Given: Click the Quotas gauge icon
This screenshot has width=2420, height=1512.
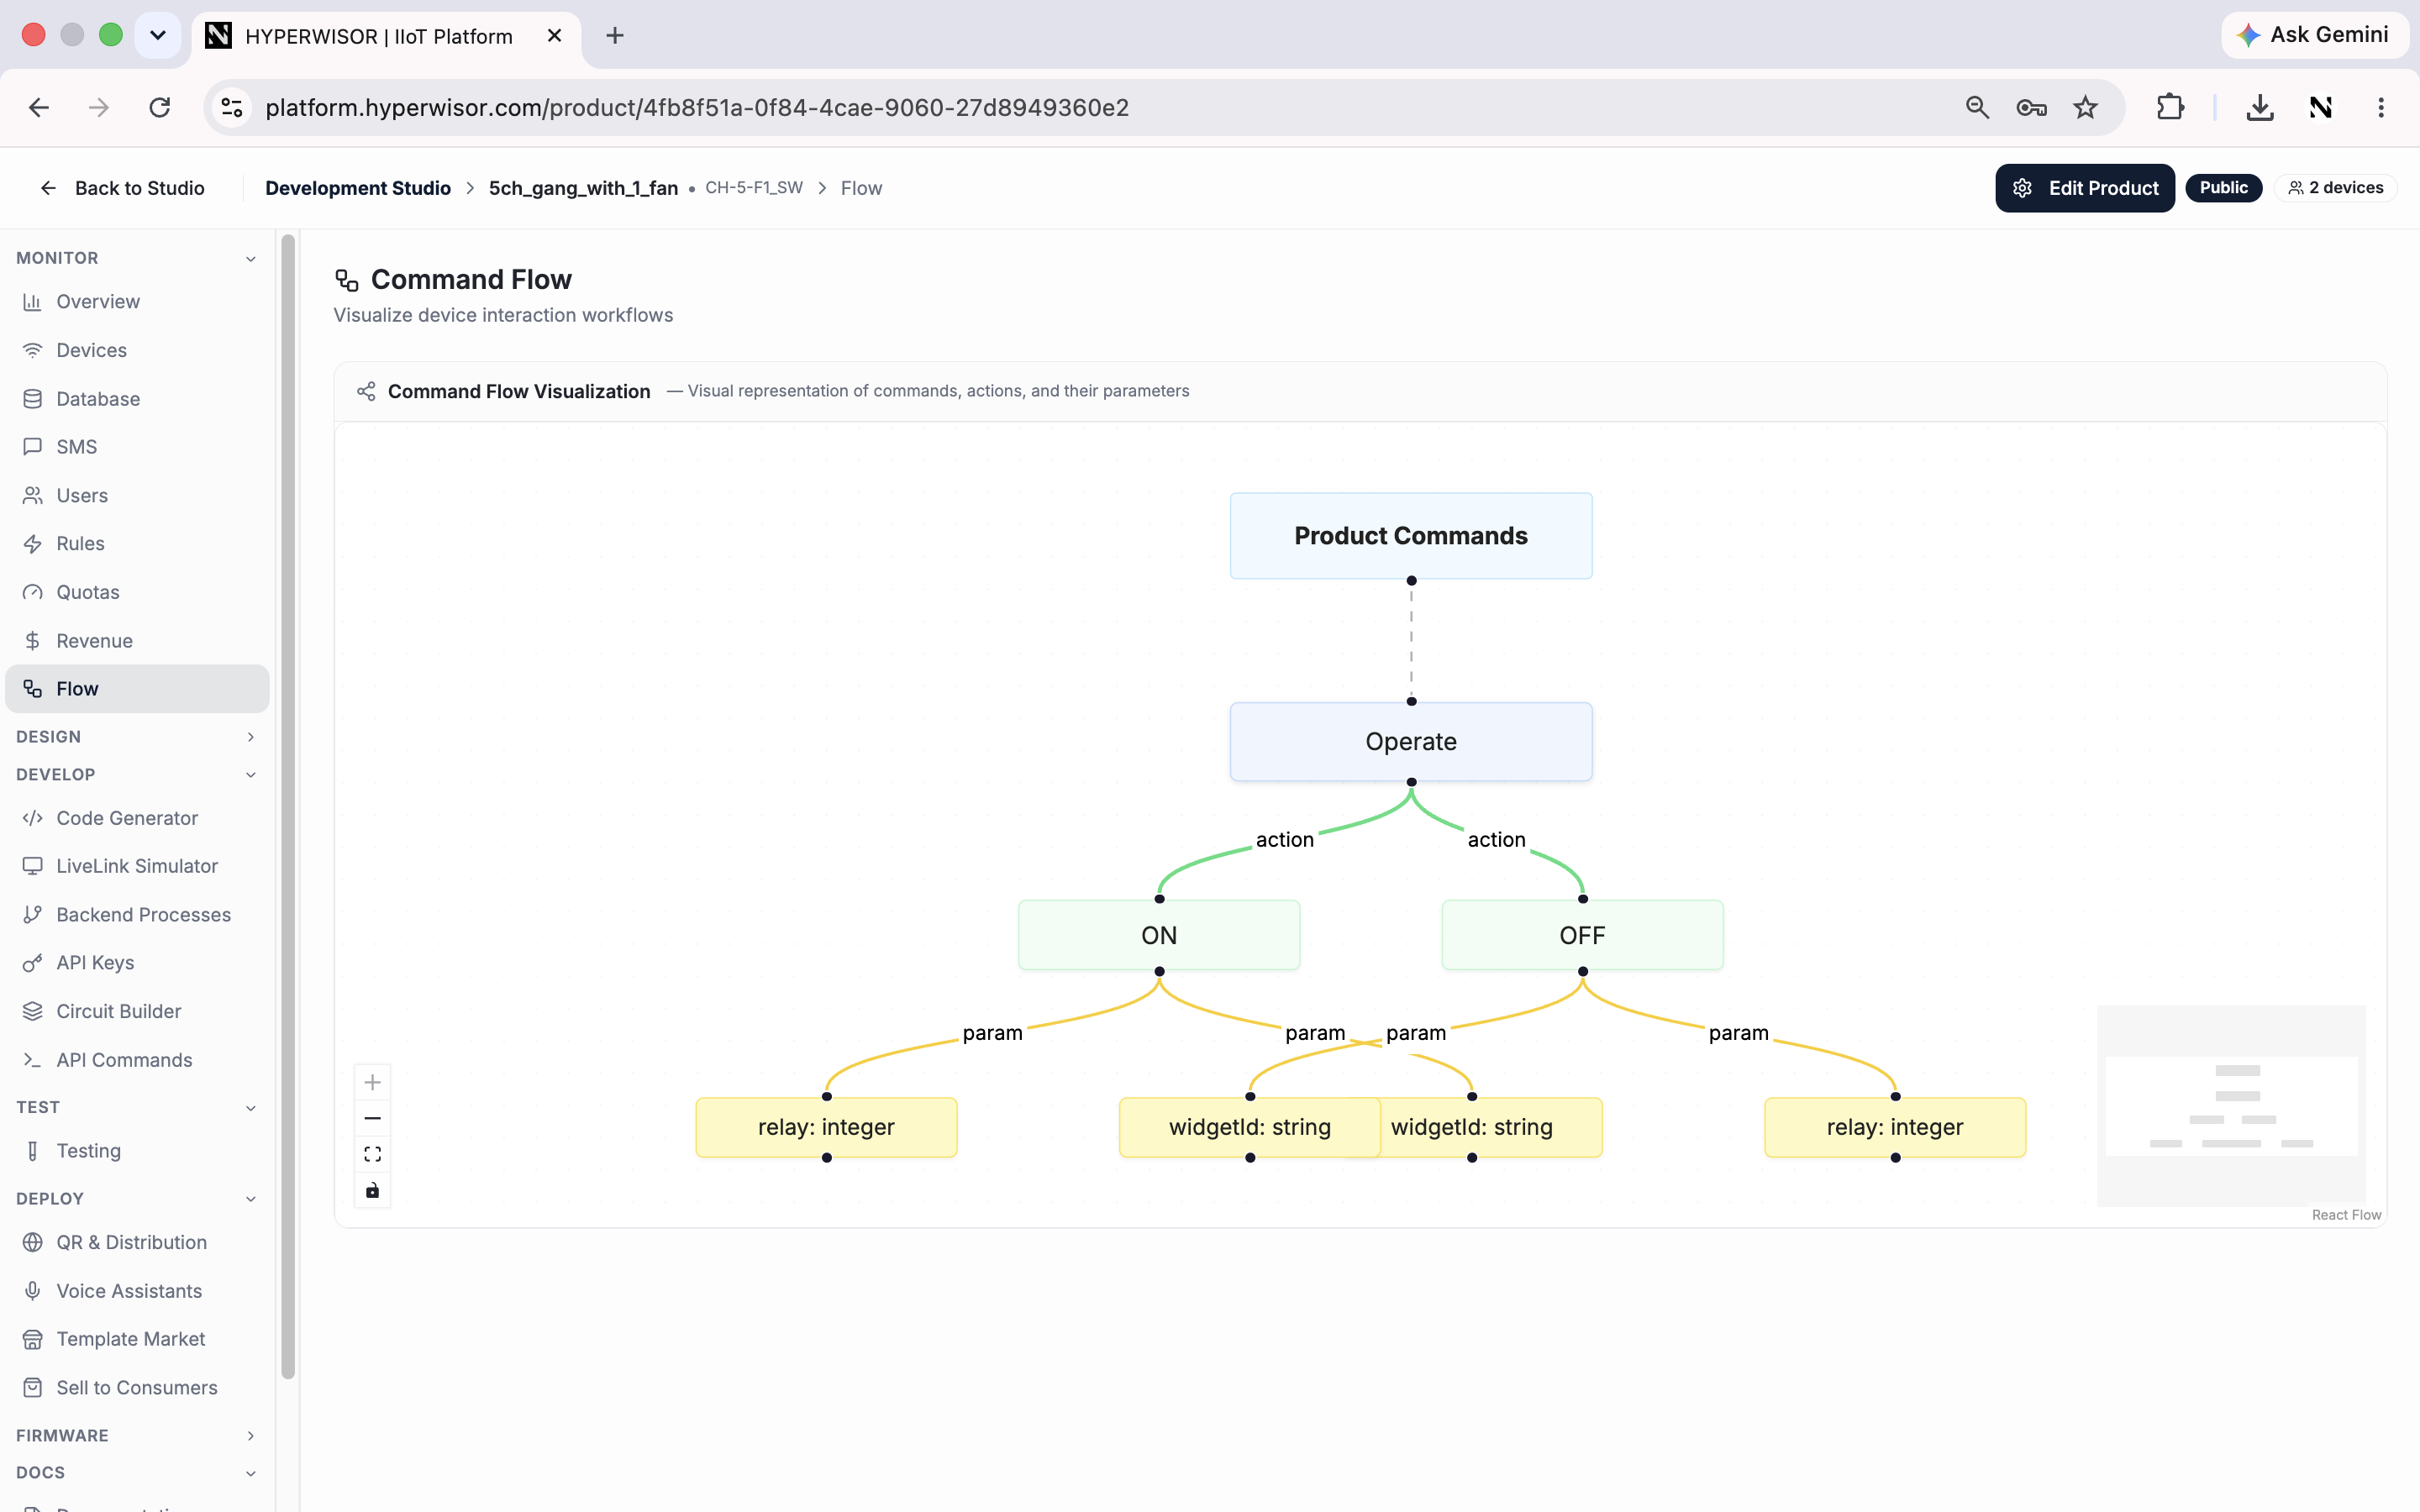Looking at the screenshot, I should pos(33,592).
